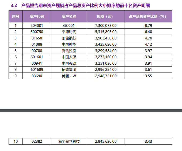Click row number 1 in GC001 row
This screenshot has height=151, width=182.
tap(16, 25)
